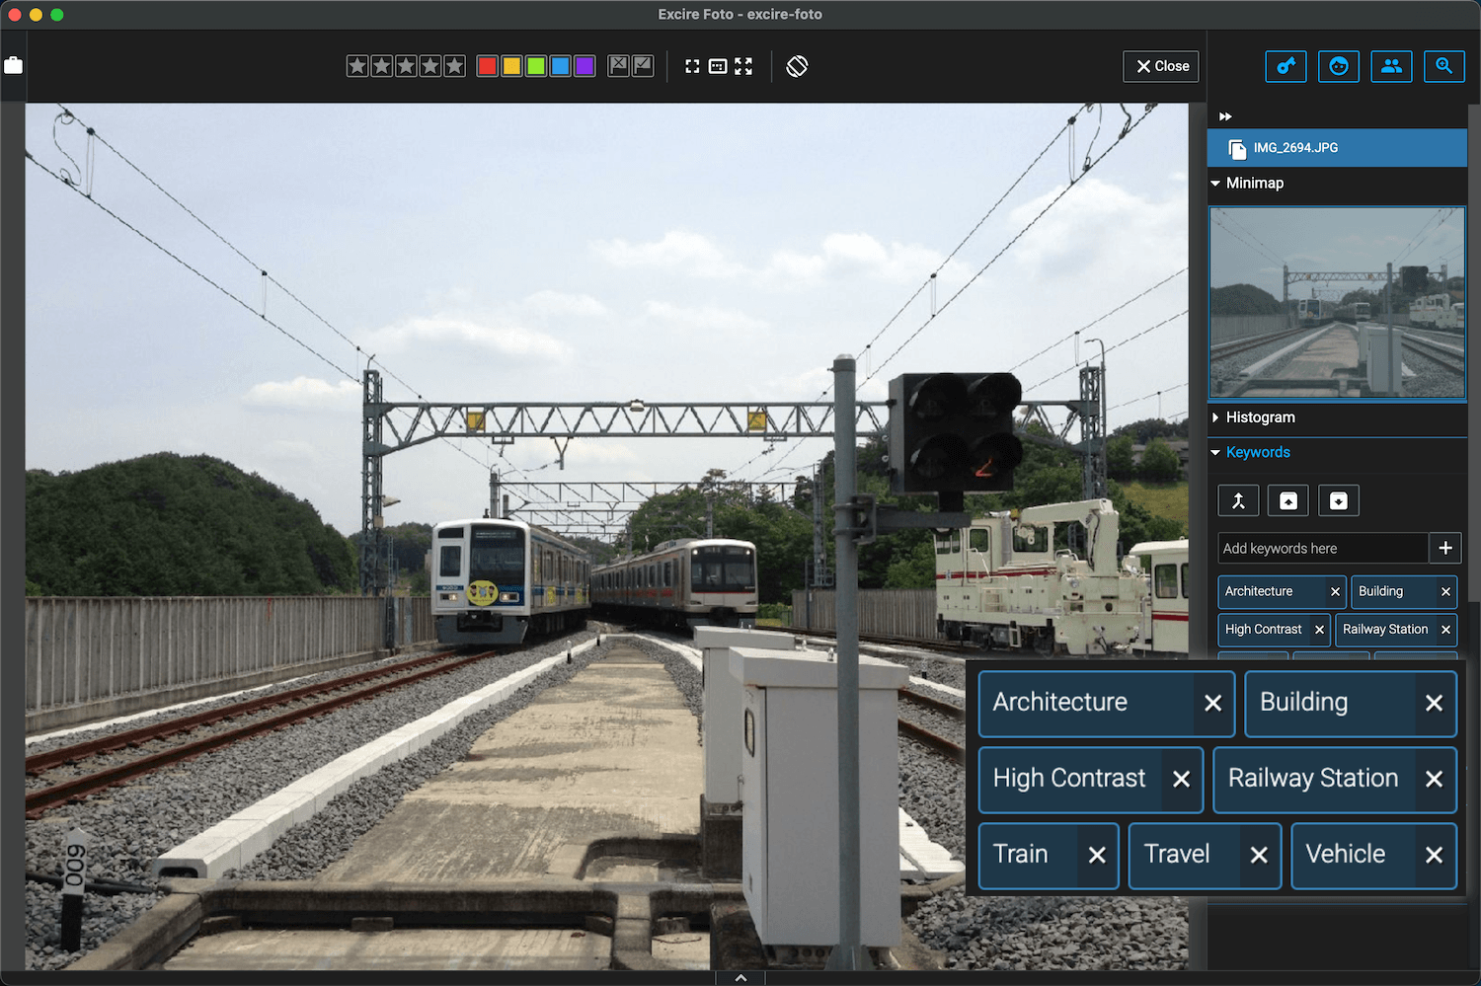The height and width of the screenshot is (986, 1481).
Task: Collapse the right panel with double-arrow
Action: (x=1225, y=116)
